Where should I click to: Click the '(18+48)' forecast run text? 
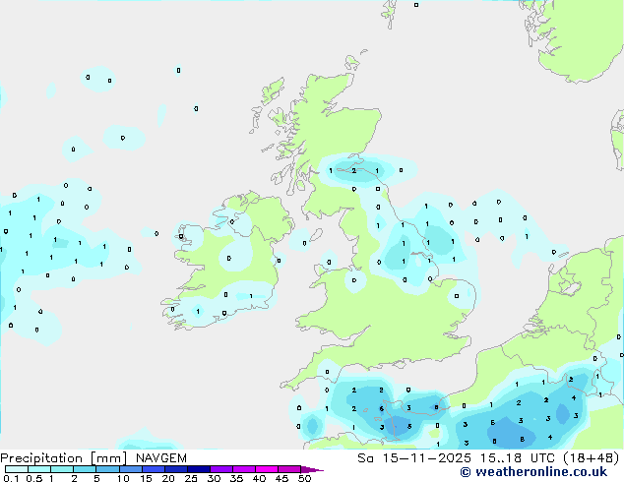pos(592,458)
